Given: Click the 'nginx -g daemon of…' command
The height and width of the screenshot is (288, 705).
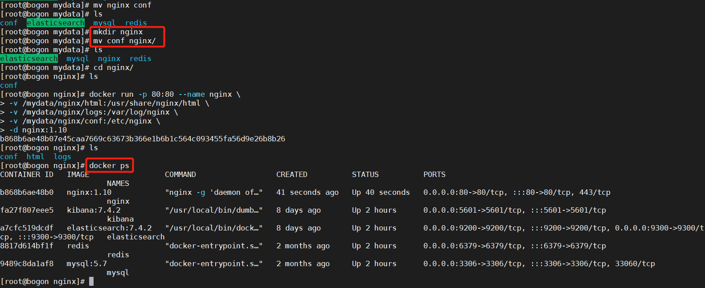Looking at the screenshot, I should click(x=214, y=192).
